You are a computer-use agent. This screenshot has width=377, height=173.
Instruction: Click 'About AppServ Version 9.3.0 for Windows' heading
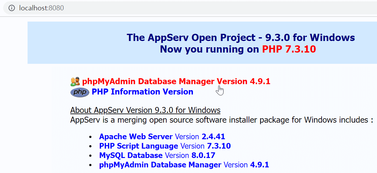[x=145, y=110]
